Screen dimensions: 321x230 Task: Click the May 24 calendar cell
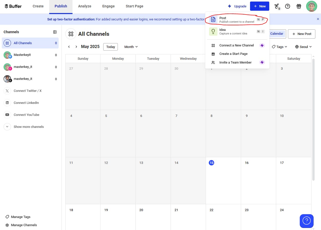[x=294, y=217]
